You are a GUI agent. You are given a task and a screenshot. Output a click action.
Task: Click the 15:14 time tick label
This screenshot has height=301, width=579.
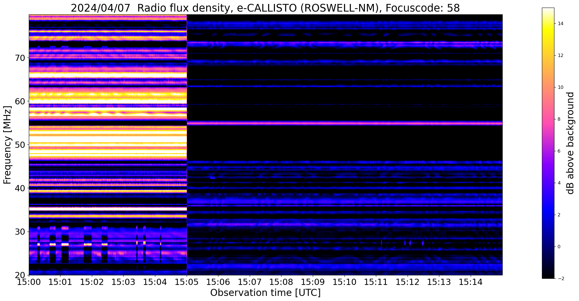tap(471, 282)
